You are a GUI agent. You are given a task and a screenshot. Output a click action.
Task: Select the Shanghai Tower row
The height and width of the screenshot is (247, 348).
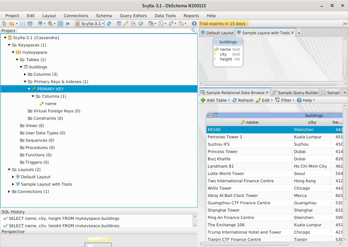(x=274, y=210)
